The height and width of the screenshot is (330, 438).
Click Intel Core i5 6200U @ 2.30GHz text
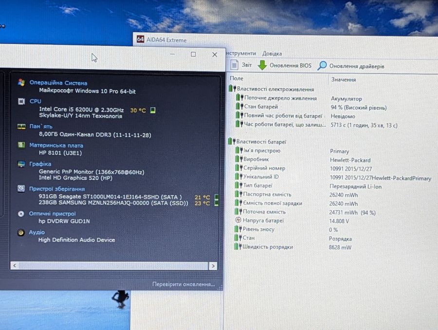coord(81,110)
